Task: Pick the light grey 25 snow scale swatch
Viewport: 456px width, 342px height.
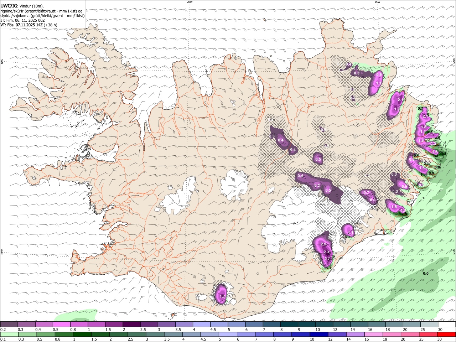Action: pyautogui.click(x=429, y=324)
